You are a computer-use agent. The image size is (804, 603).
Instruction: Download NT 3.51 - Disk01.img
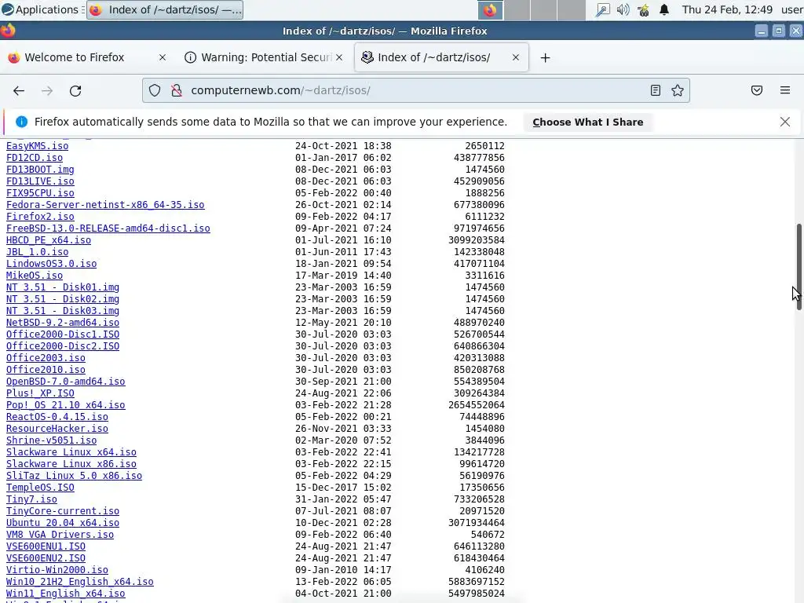pos(63,287)
